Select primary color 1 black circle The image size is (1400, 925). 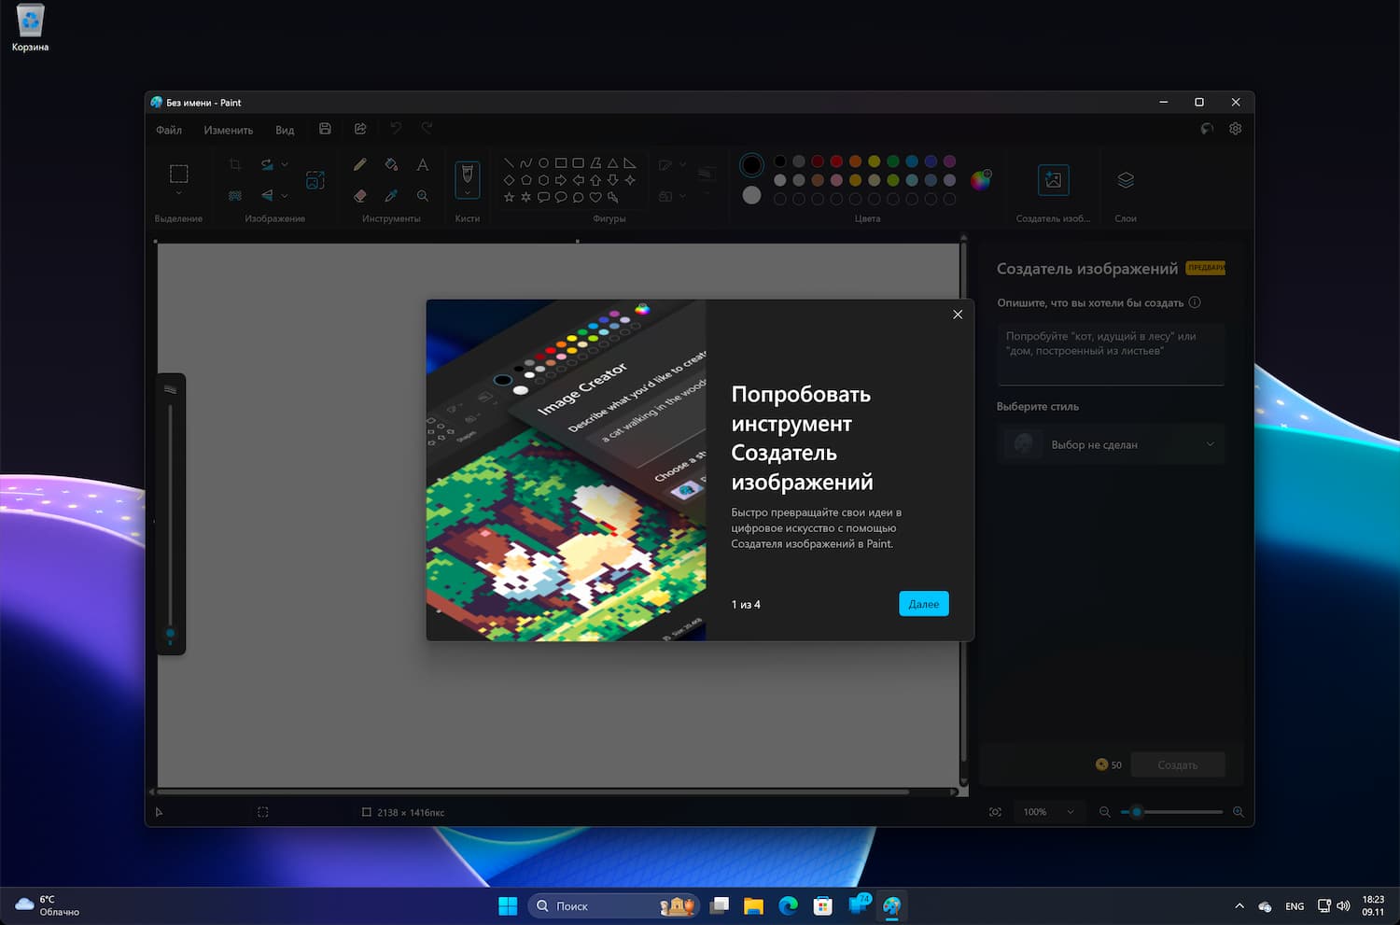pos(751,165)
